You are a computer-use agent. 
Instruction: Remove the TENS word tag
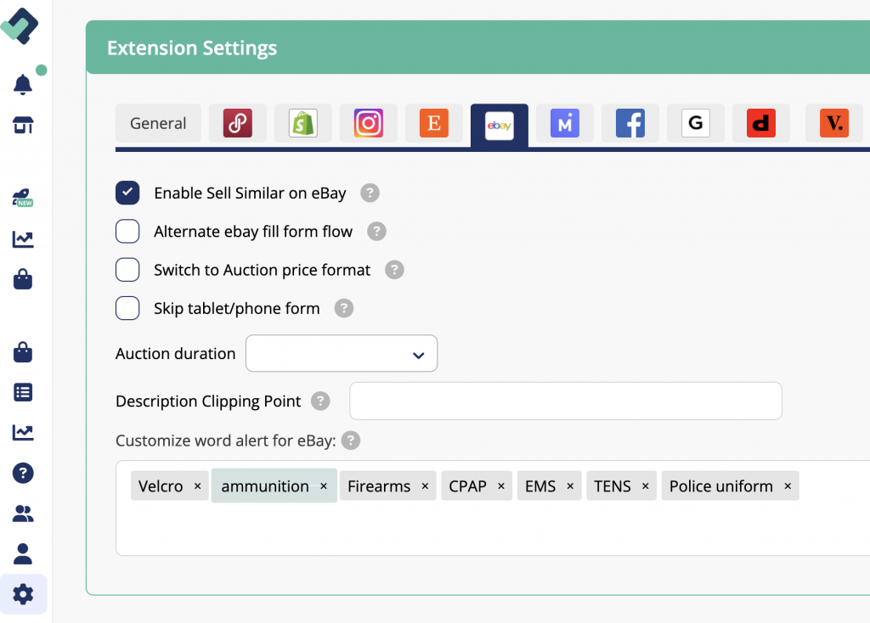coord(646,486)
